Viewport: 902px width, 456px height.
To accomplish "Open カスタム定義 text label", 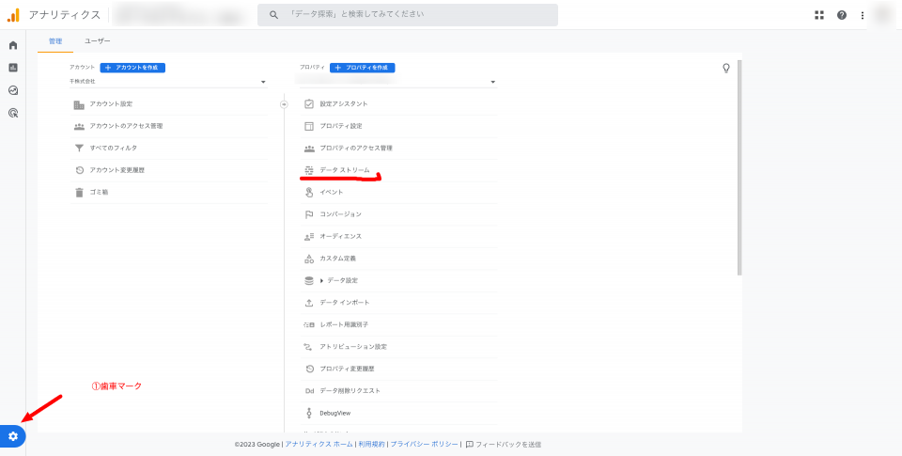I will tap(337, 259).
